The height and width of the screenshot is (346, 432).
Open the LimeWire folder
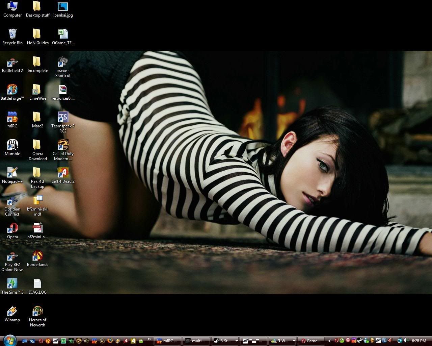click(x=37, y=92)
